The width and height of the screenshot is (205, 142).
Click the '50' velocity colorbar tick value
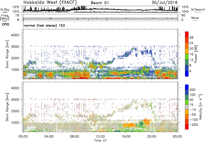tap(191, 100)
